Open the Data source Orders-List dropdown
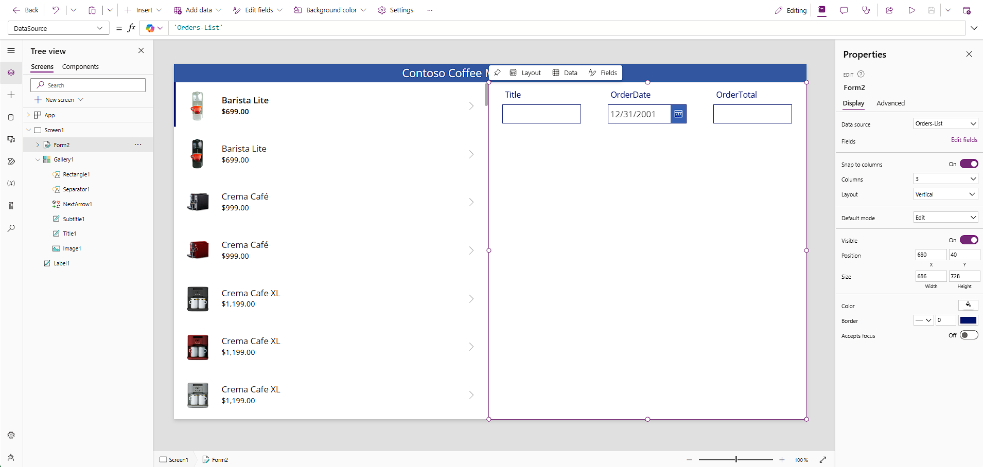This screenshot has width=983, height=467. coord(945,123)
